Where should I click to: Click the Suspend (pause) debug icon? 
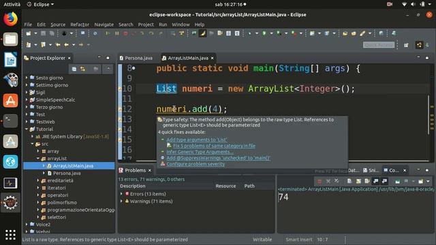click(116, 33)
